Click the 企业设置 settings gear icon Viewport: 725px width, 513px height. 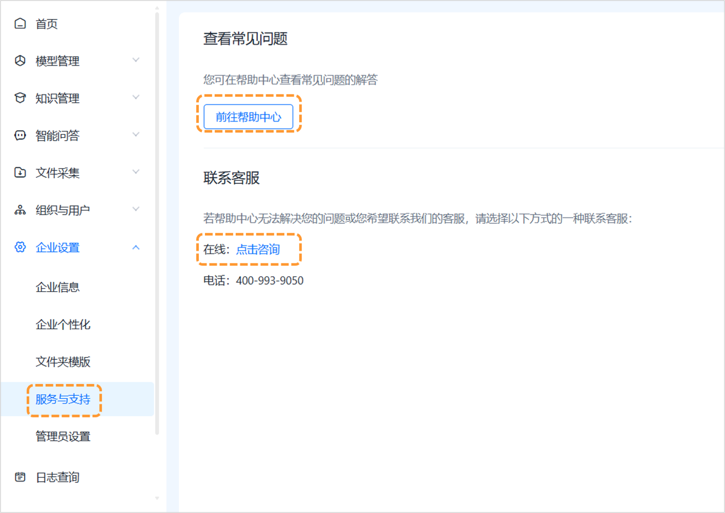pos(20,247)
